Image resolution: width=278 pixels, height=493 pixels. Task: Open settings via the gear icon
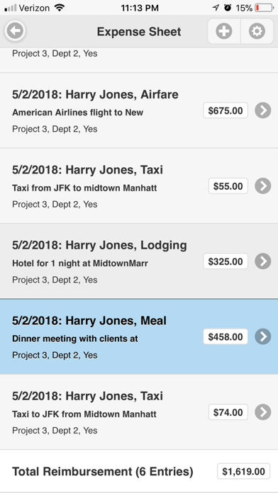[257, 31]
